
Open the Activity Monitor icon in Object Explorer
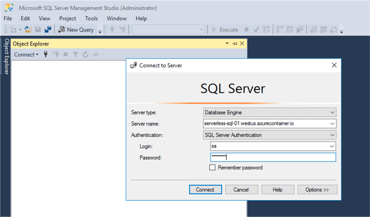coord(95,54)
